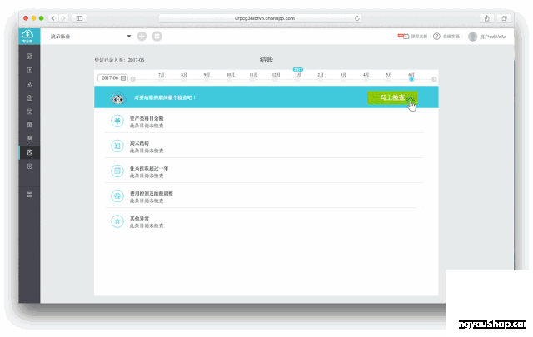Click the cloud logo at top of sidebar
533x337 pixels.
27,36
